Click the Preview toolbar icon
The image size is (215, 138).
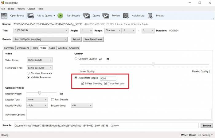pos(106,15)
